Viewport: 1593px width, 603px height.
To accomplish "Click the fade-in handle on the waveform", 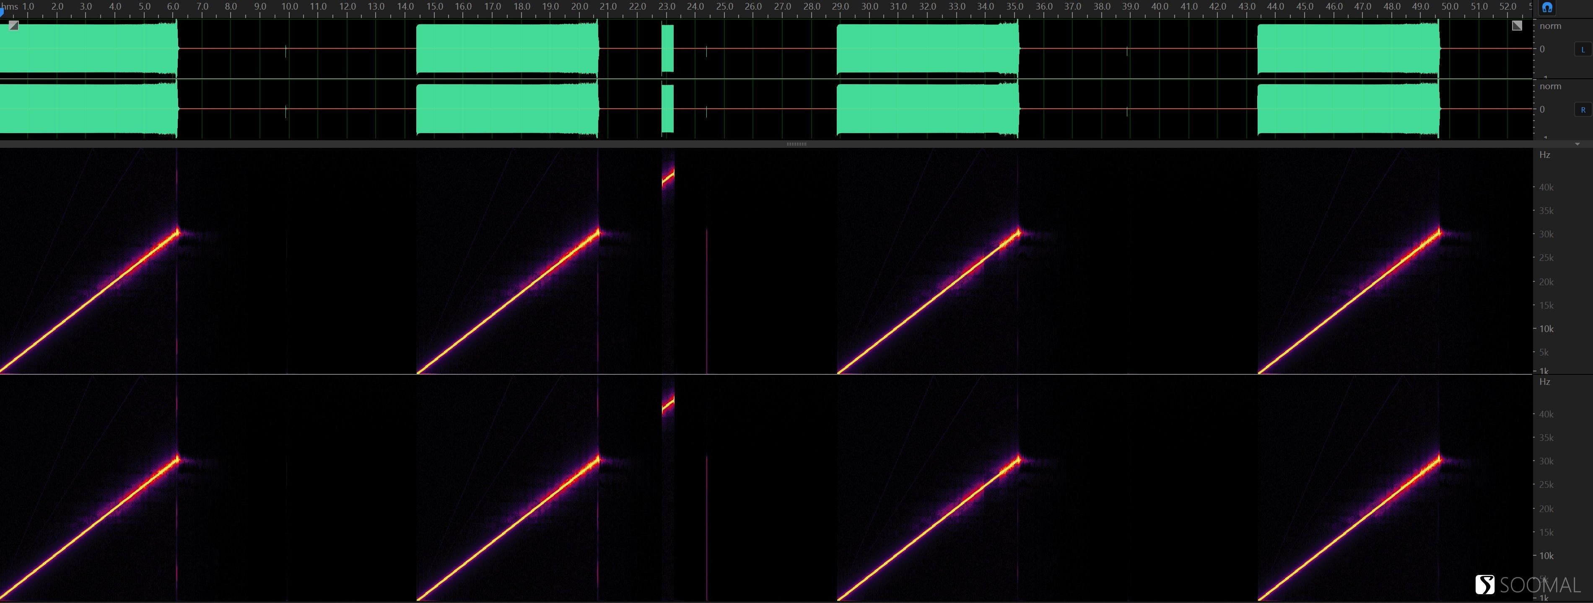I will [13, 25].
